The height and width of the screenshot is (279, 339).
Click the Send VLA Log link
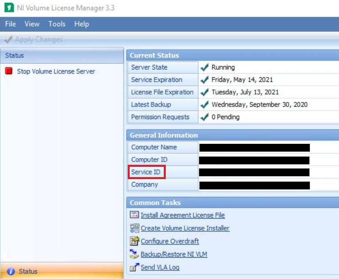click(160, 267)
